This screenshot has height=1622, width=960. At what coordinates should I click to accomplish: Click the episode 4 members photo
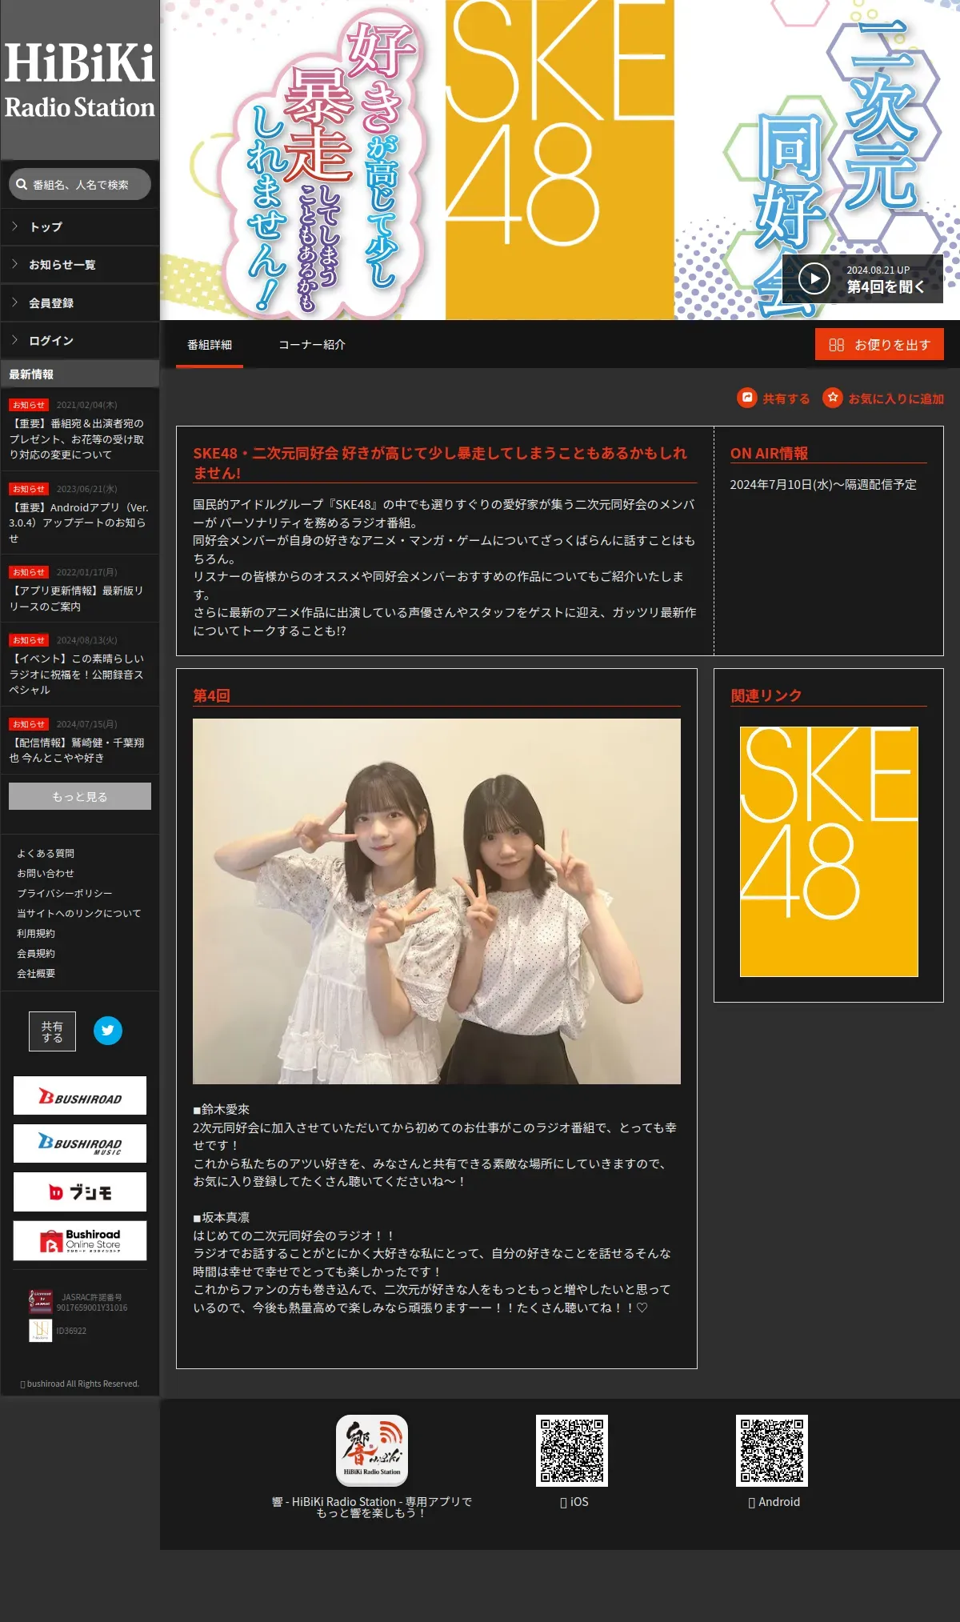(437, 901)
